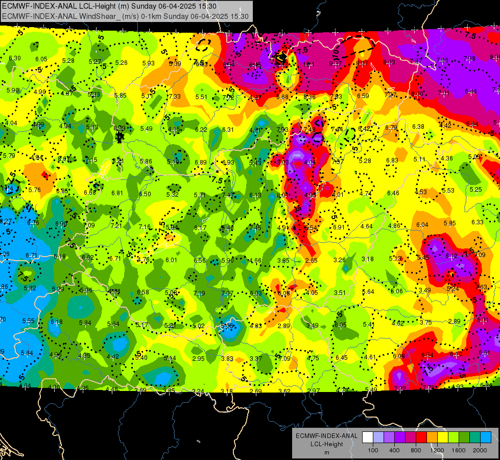
Task: Click the legend tick label '2000'
Action: [480, 450]
